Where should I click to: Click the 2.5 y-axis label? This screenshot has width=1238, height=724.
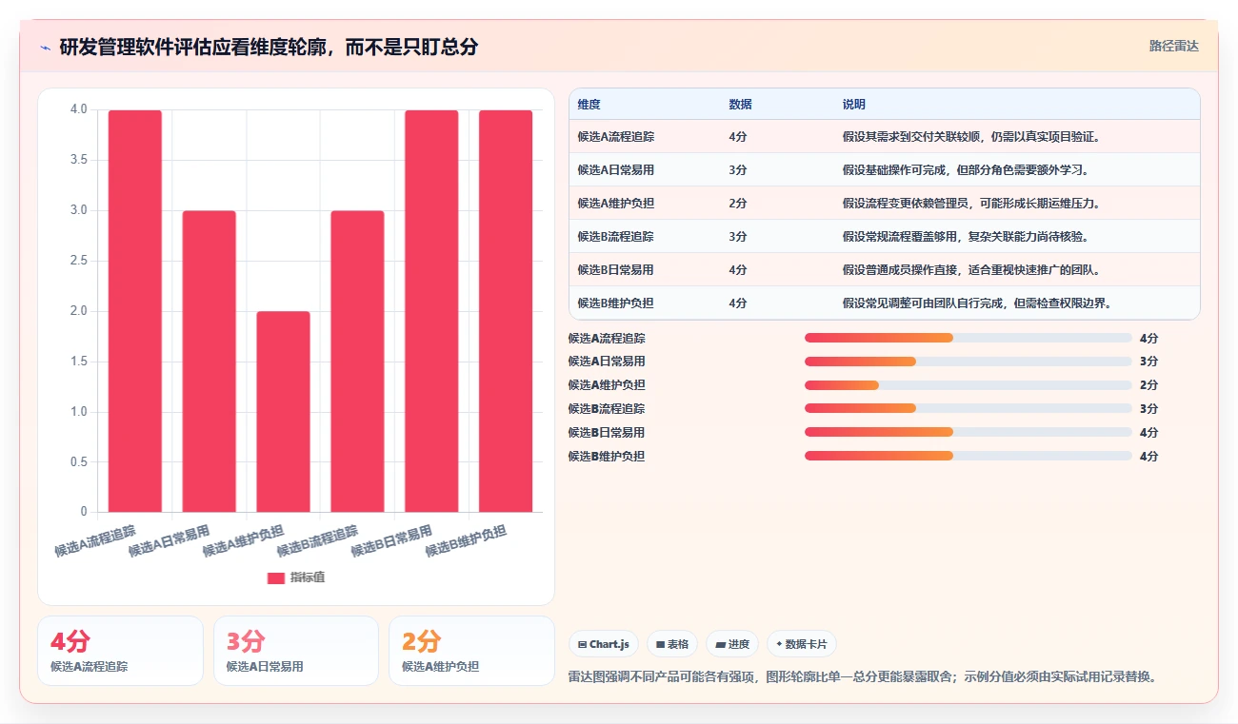[79, 261]
